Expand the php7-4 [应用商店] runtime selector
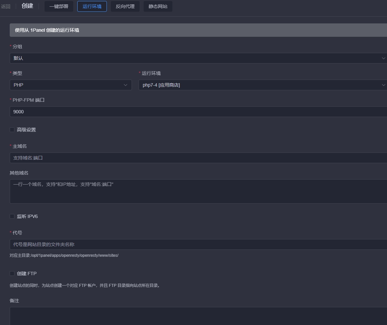 [x=261, y=85]
